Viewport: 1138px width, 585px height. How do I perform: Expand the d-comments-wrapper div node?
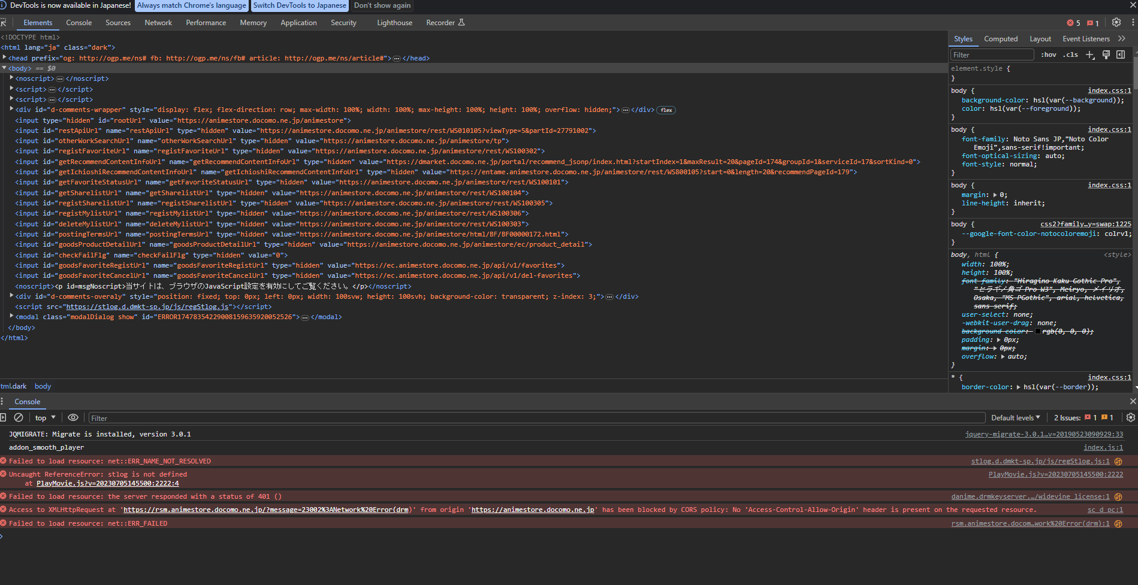(12, 109)
